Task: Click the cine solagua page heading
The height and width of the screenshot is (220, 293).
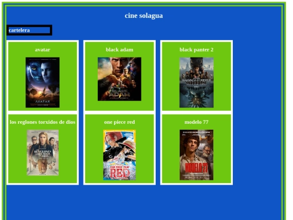Action: click(144, 16)
